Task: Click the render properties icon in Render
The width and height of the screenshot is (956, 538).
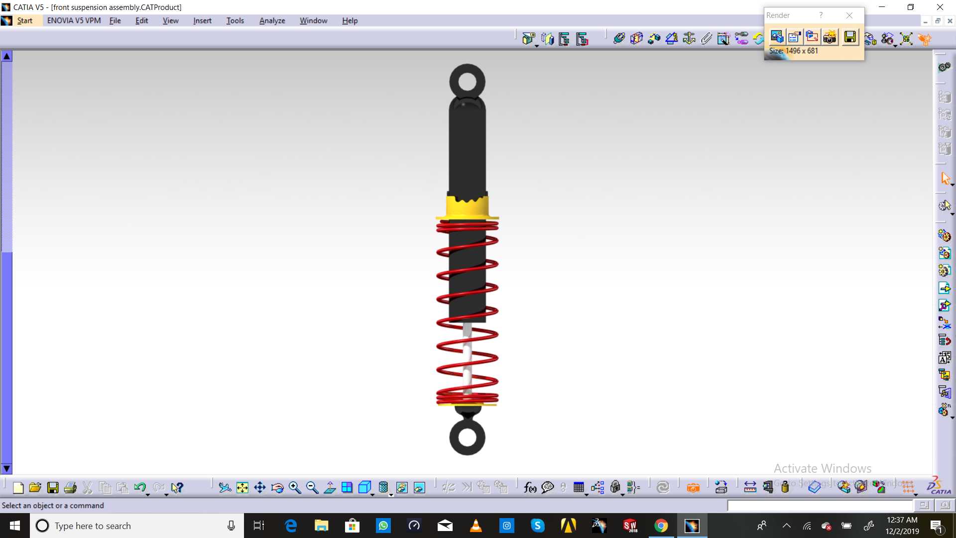Action: click(795, 37)
